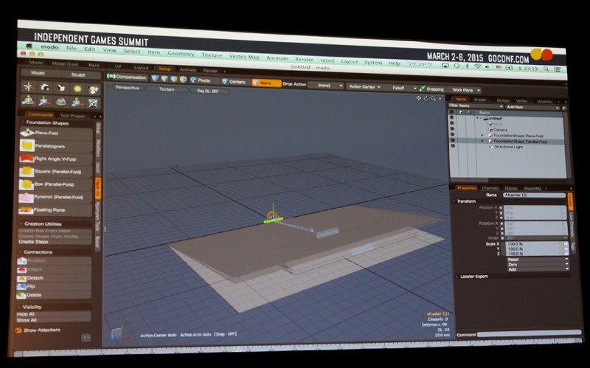Toggle Items selection mode
The image size is (590, 368).
pyautogui.click(x=266, y=83)
